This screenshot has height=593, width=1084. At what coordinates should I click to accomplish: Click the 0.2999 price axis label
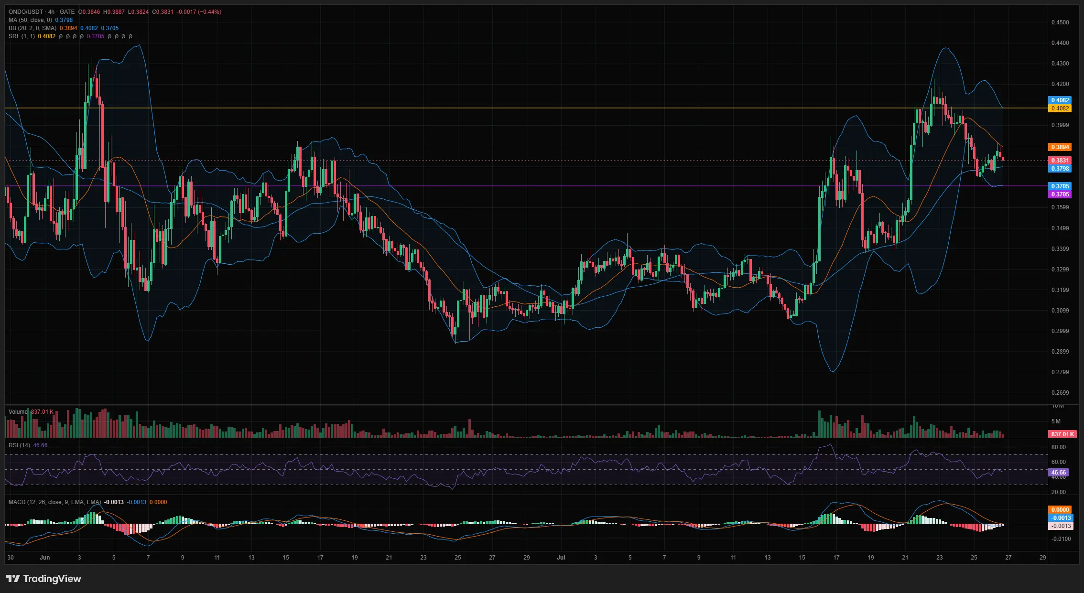[1060, 331]
